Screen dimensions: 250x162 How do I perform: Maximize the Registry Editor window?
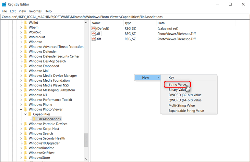pos(230,4)
